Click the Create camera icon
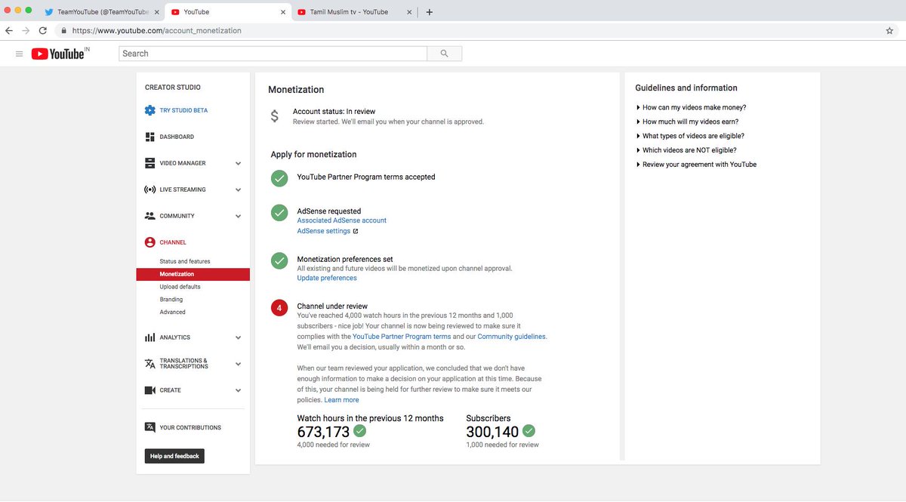 (149, 390)
